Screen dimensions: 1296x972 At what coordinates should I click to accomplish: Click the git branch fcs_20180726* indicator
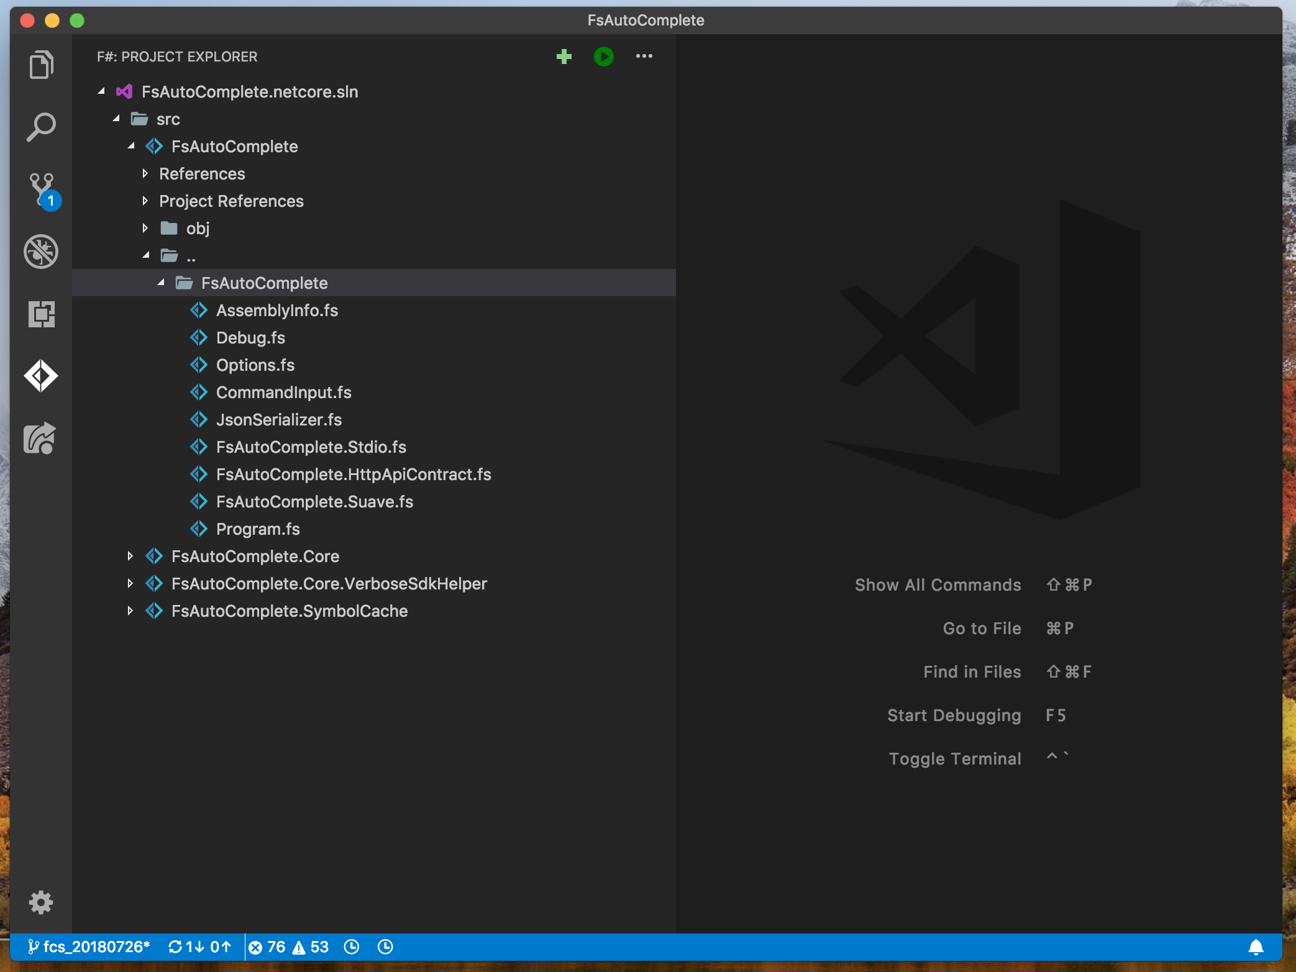click(89, 947)
